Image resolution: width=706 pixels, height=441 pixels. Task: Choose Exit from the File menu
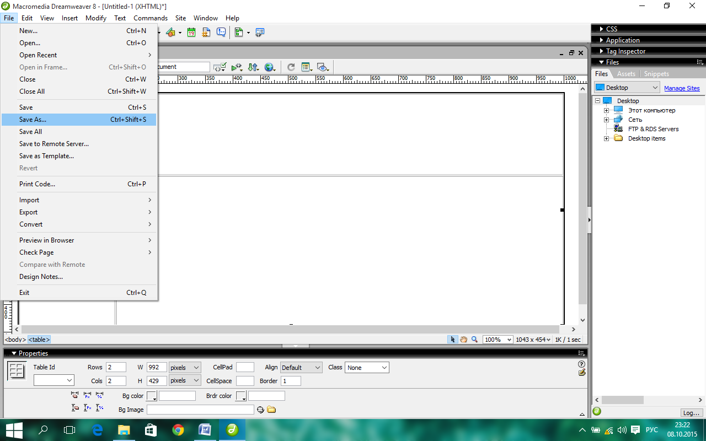(x=79, y=293)
